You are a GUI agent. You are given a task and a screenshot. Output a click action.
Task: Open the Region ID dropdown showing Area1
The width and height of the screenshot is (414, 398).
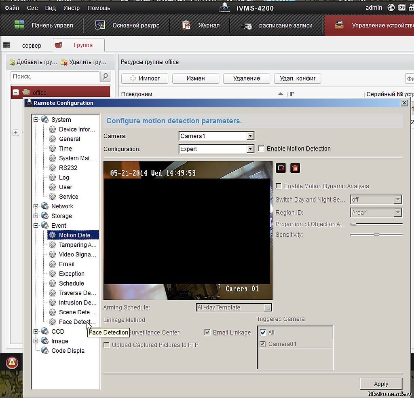coord(376,212)
